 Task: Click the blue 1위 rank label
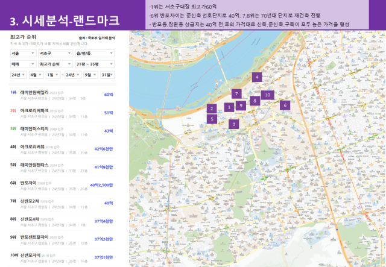13,93
